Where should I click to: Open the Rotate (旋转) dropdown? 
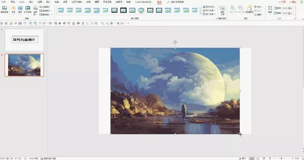[x=259, y=14]
